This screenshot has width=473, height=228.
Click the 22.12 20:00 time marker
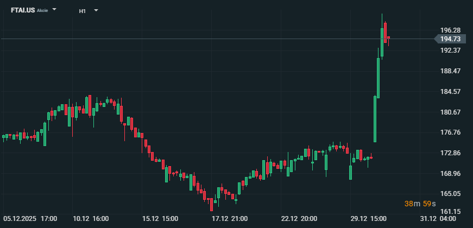click(299, 219)
